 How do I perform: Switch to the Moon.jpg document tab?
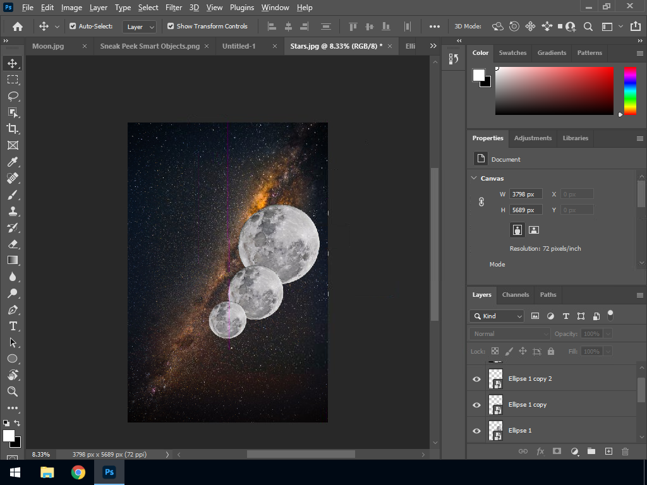coord(48,46)
